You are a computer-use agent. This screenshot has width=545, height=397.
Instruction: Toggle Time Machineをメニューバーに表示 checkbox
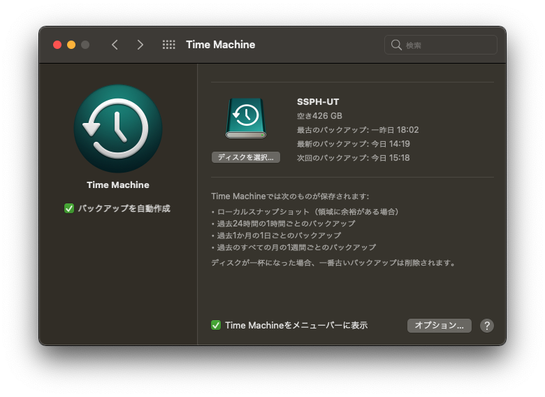(216, 326)
